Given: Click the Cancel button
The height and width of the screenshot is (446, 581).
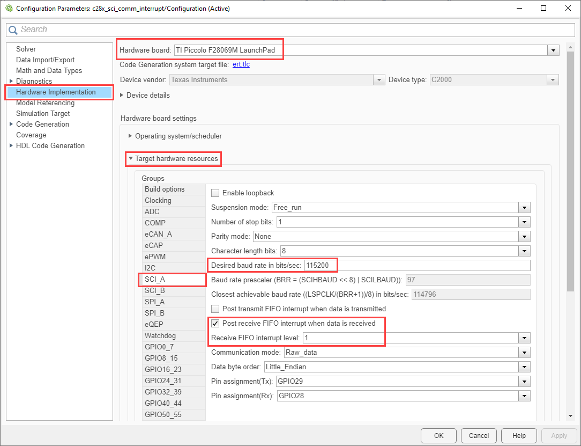Looking at the screenshot, I should coord(479,436).
